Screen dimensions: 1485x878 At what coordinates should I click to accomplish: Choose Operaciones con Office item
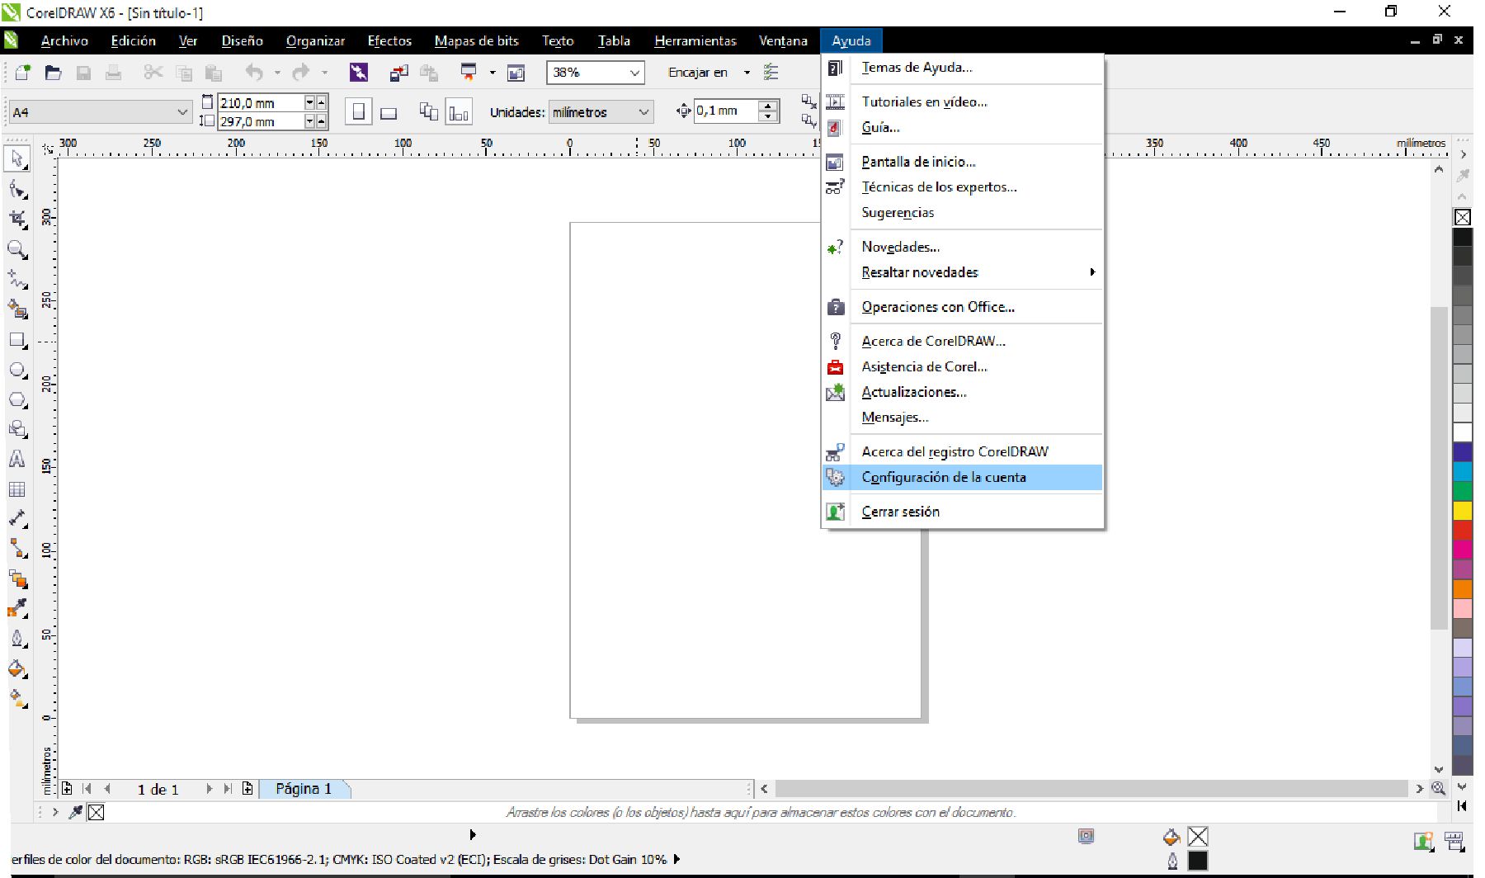pyautogui.click(x=962, y=307)
